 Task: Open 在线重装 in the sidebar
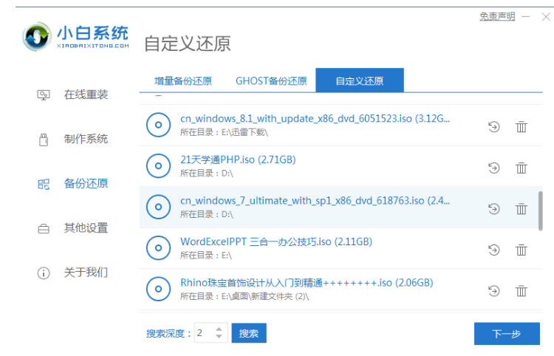85,95
